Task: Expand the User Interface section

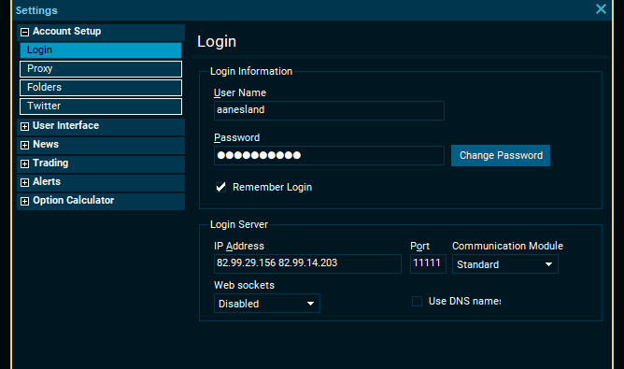Action: click(24, 126)
